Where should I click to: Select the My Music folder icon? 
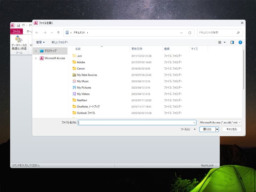pos(74,81)
